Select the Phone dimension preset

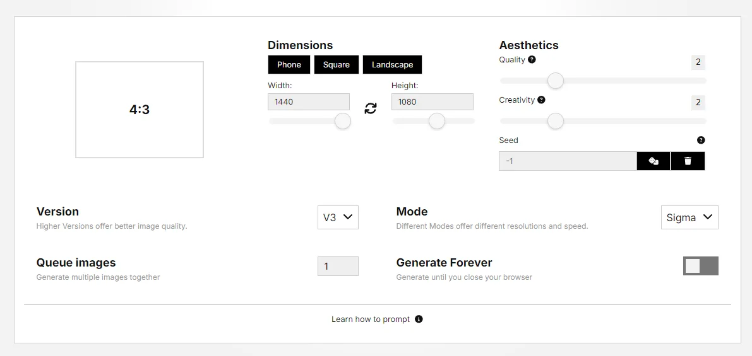[x=289, y=65]
